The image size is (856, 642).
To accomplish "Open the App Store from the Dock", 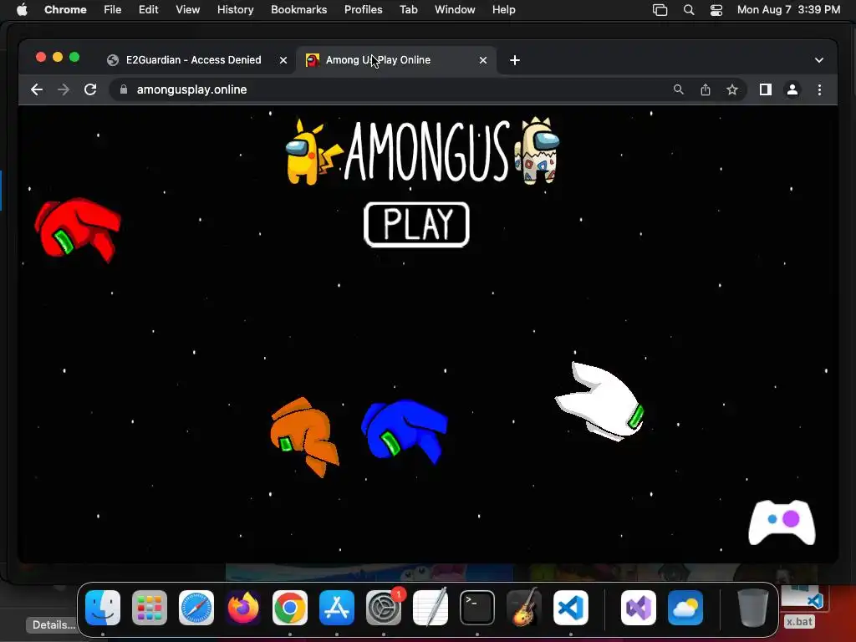I will point(337,608).
